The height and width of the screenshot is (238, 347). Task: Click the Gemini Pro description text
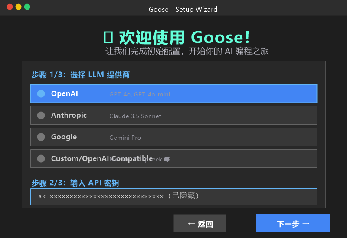click(125, 138)
